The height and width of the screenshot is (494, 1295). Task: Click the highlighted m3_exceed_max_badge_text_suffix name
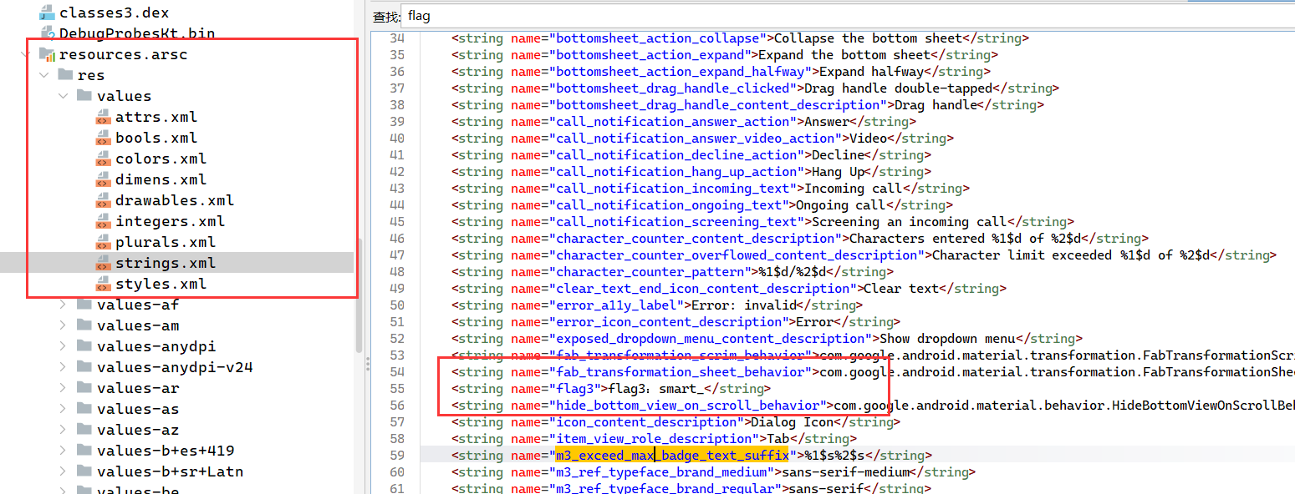tap(672, 456)
